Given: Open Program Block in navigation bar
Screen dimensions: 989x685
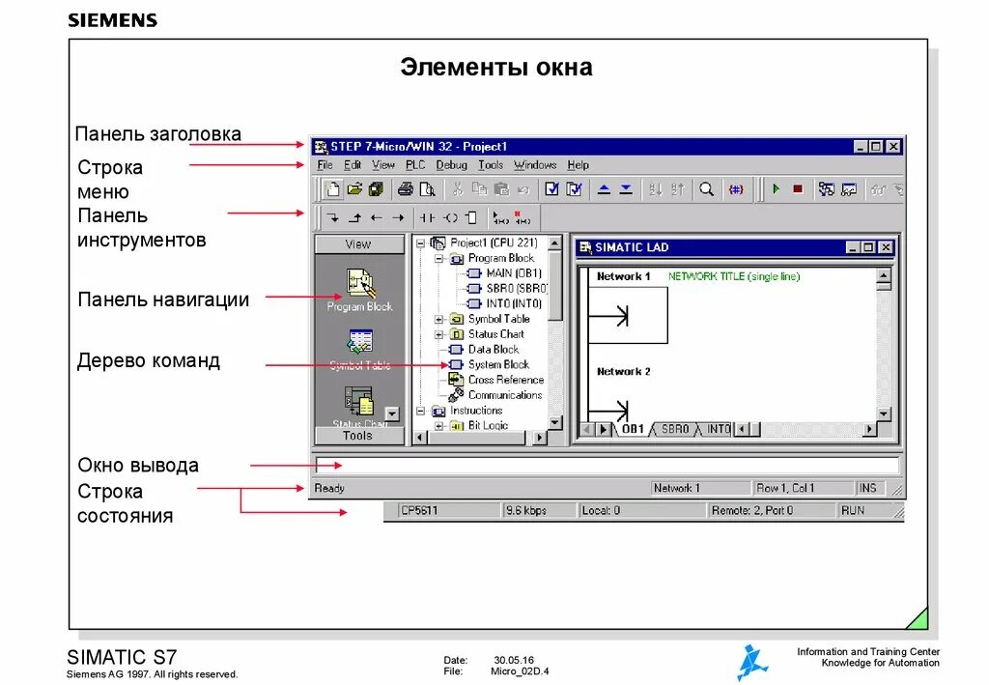Looking at the screenshot, I should click(359, 290).
